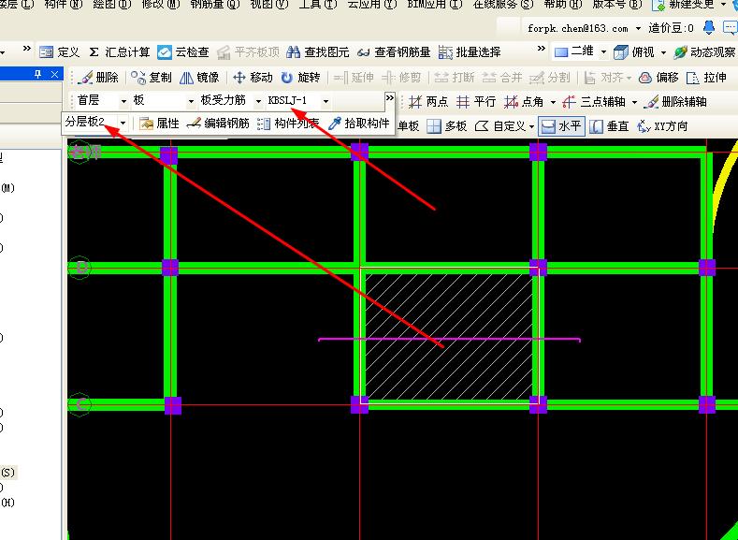Toggle 水平 horizontal rebar direction

click(561, 126)
